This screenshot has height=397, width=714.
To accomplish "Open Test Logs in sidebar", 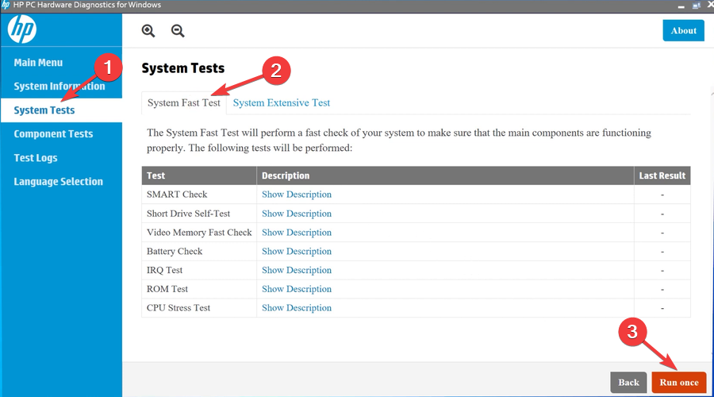I will point(36,158).
